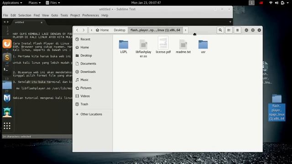Click the search icon in Files
The height and width of the screenshot is (164, 292).
(220, 30)
